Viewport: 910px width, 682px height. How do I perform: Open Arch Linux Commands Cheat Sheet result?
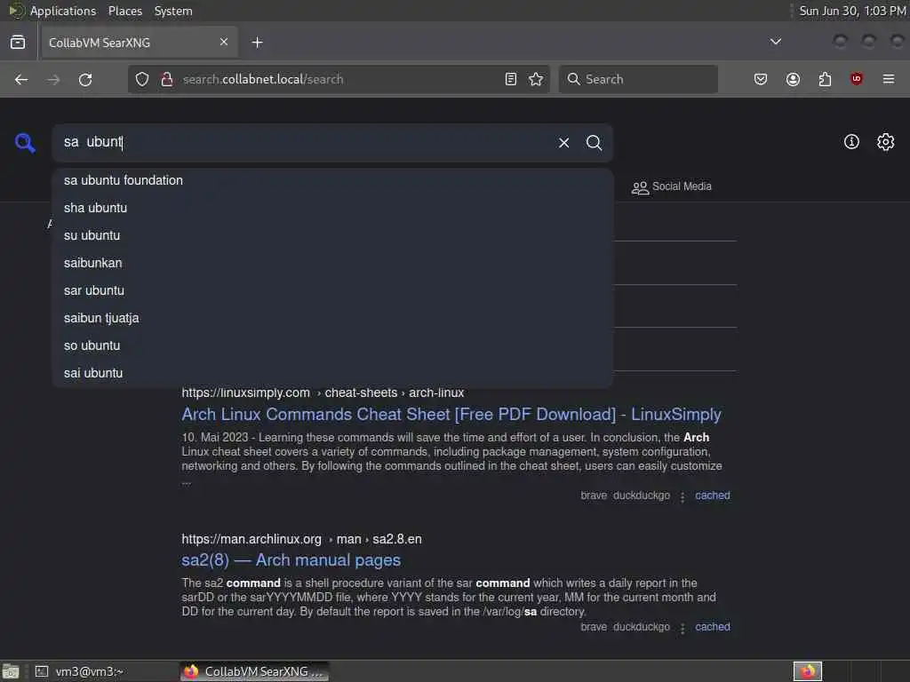pyautogui.click(x=451, y=414)
